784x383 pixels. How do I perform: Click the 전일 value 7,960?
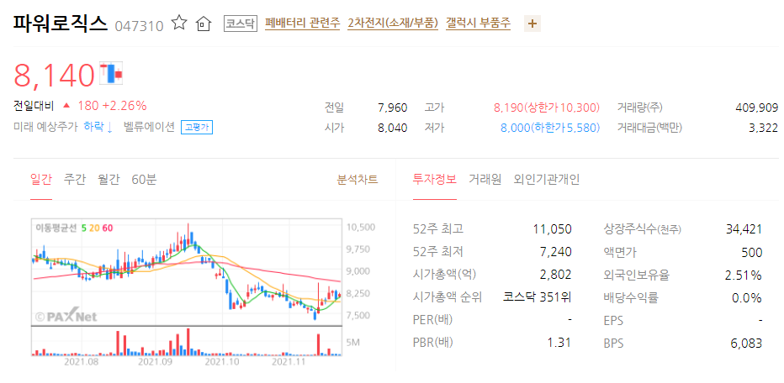pyautogui.click(x=393, y=108)
